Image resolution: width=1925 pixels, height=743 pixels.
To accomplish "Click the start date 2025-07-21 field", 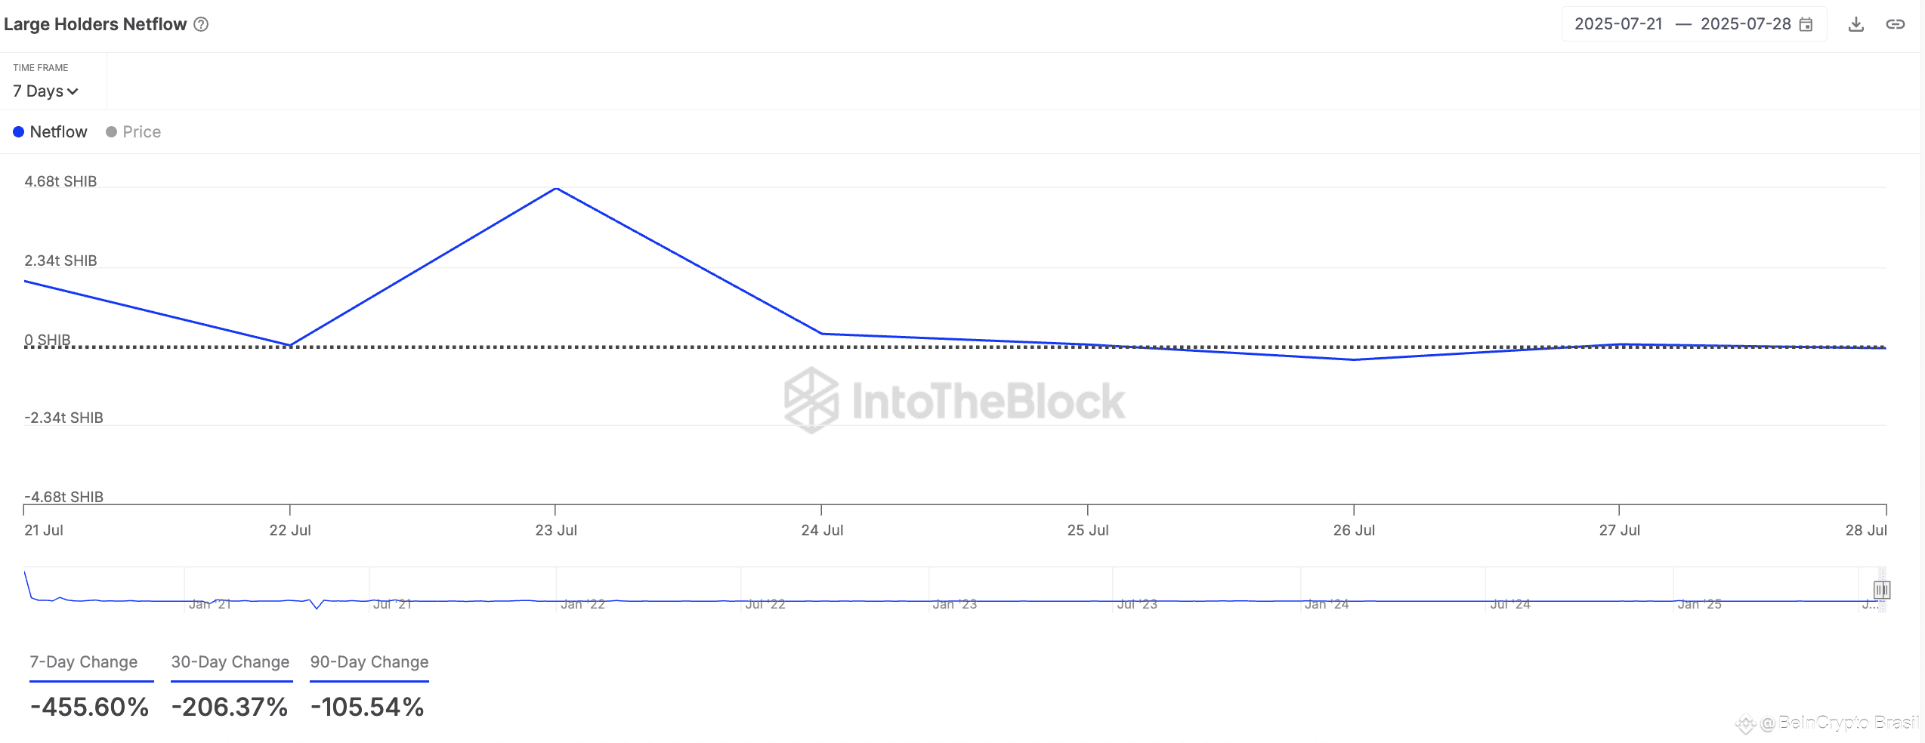I will tap(1618, 24).
